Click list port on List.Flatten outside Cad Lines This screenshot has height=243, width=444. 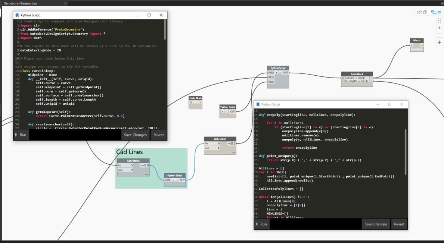(x=212, y=143)
